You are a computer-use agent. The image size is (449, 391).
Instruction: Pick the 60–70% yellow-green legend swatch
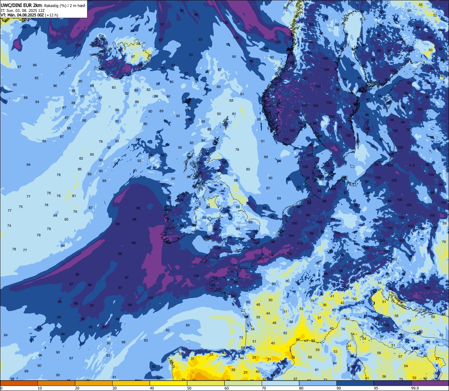point(243,383)
